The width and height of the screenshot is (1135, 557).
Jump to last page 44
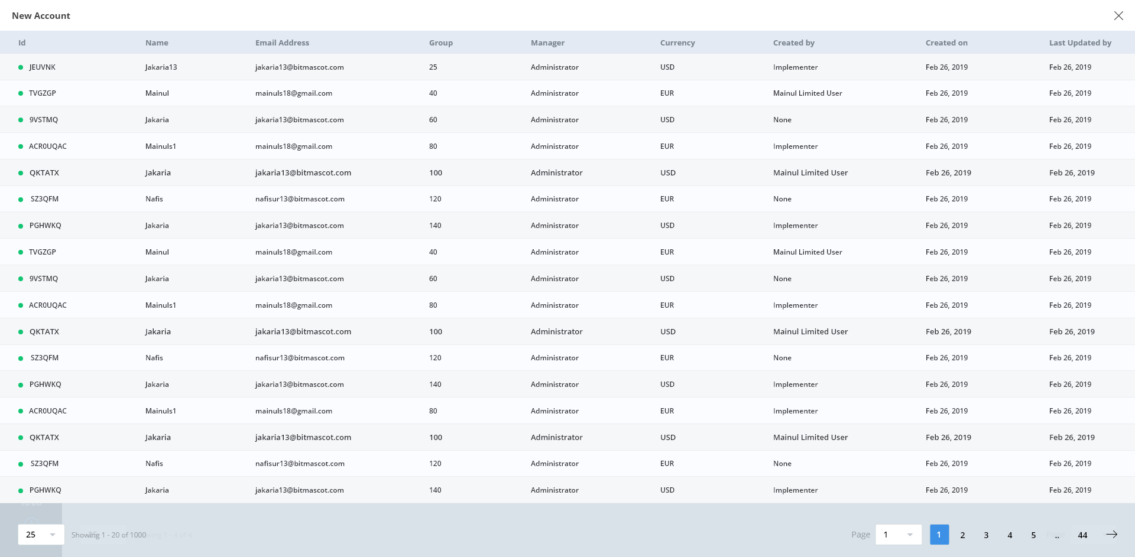[x=1082, y=535]
